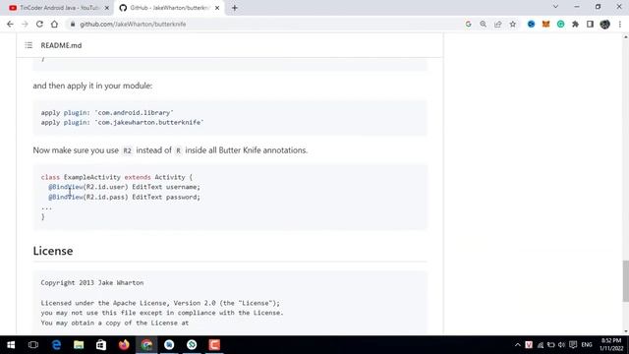Open the zoom magnifier control
The image size is (629, 354).
coord(483,24)
